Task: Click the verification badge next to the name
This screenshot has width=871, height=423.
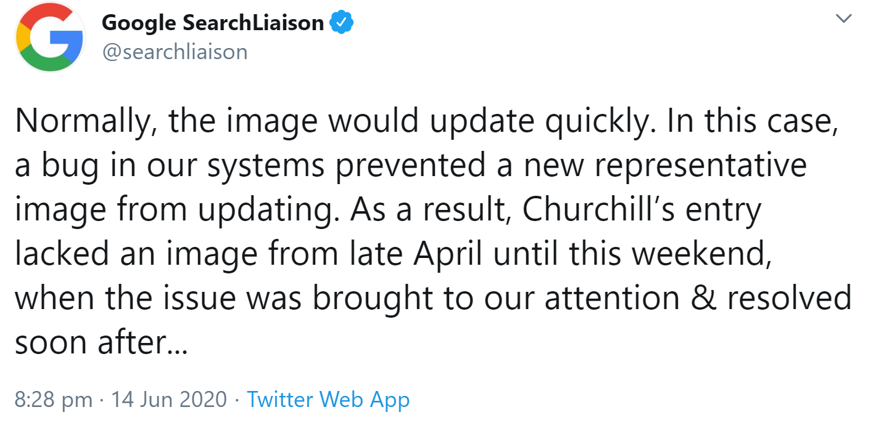Action: pos(341,22)
